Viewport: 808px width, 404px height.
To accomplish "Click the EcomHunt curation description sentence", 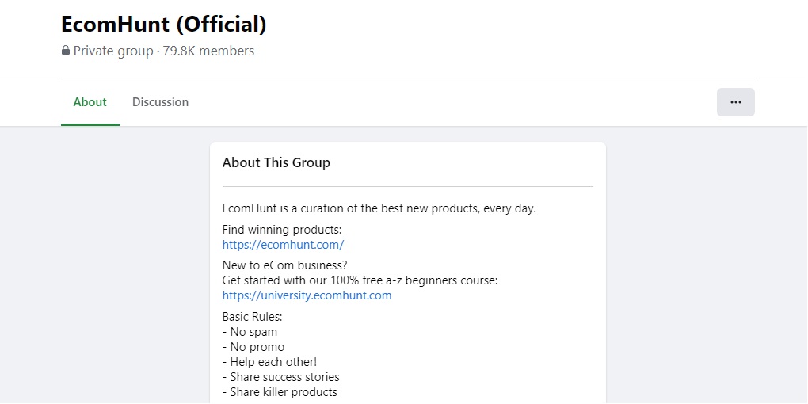I will point(379,208).
